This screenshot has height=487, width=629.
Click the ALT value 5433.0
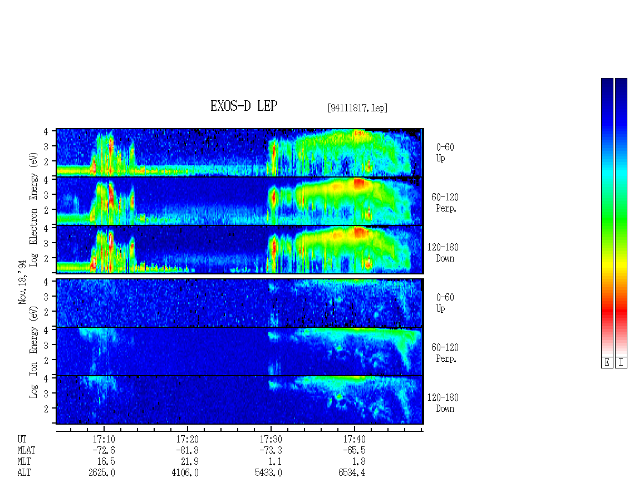pyautogui.click(x=269, y=473)
